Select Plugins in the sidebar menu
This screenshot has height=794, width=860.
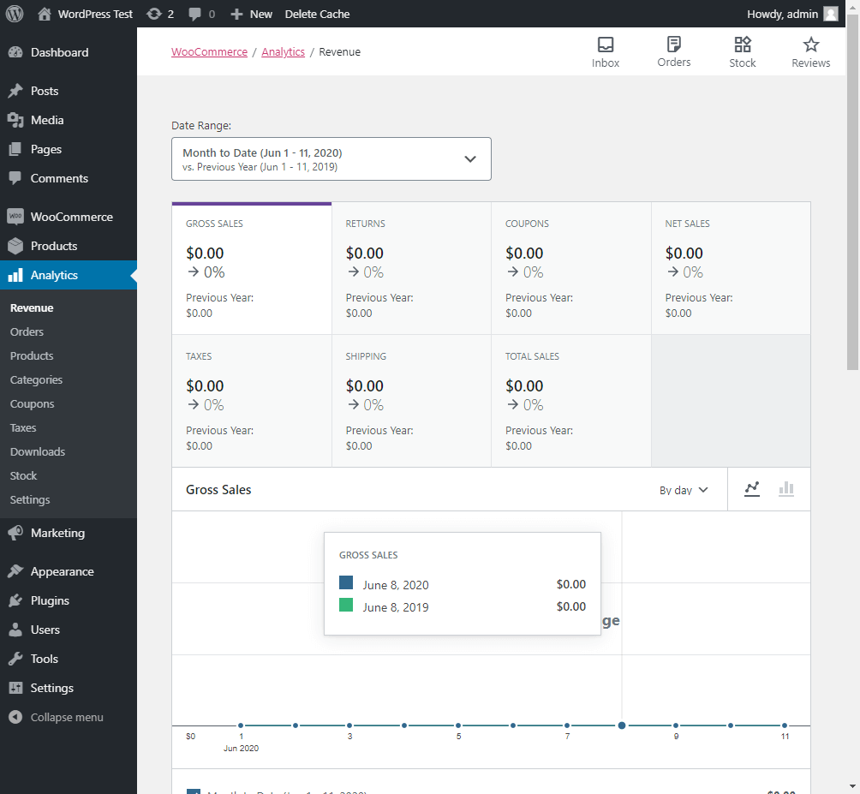[50, 600]
